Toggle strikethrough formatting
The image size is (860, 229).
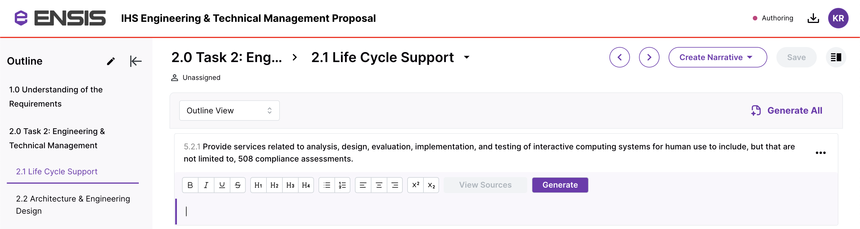click(x=238, y=185)
